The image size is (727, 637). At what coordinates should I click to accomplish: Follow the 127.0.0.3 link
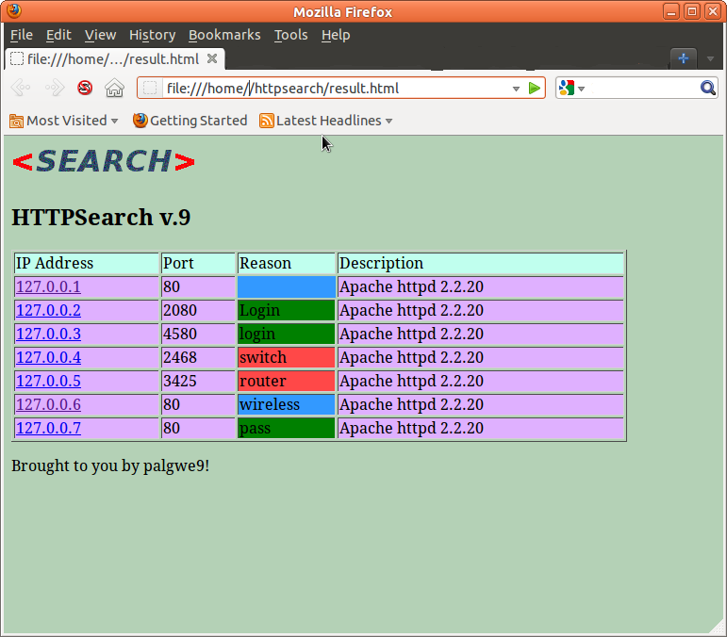pyautogui.click(x=48, y=334)
